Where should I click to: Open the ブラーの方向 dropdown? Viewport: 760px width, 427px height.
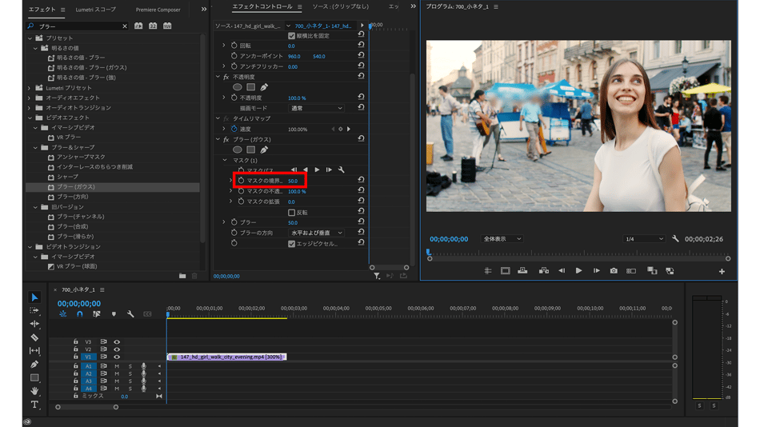[x=315, y=233]
